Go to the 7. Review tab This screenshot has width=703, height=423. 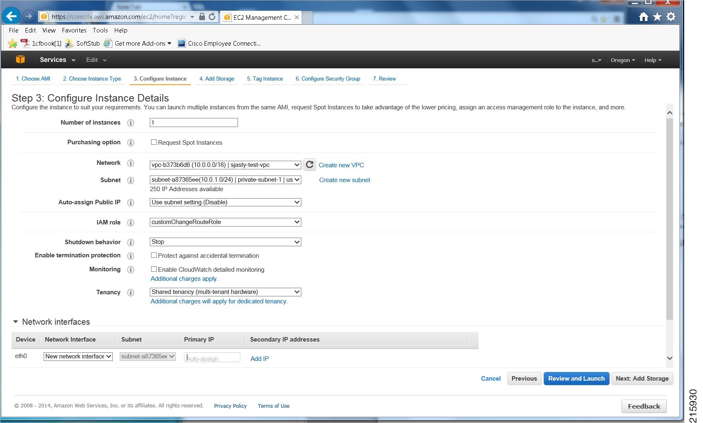click(x=384, y=79)
